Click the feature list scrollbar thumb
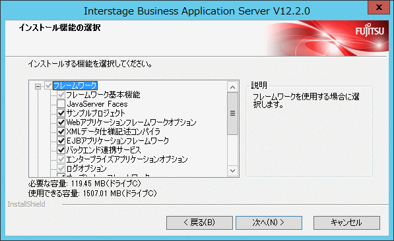The image size is (394, 241). click(232, 113)
